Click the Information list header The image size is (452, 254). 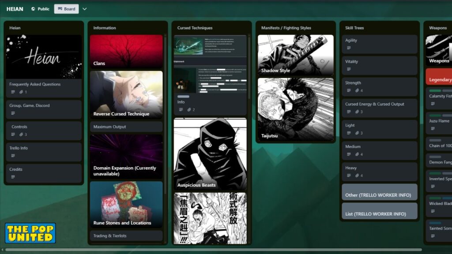coord(104,28)
